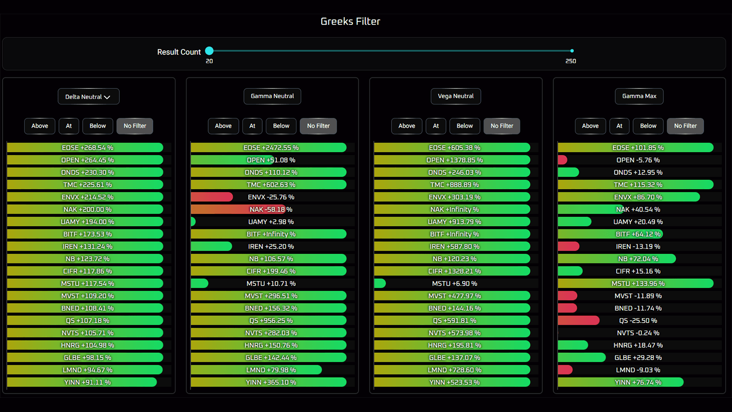Click the Result Count slider end at 250

[572, 51]
